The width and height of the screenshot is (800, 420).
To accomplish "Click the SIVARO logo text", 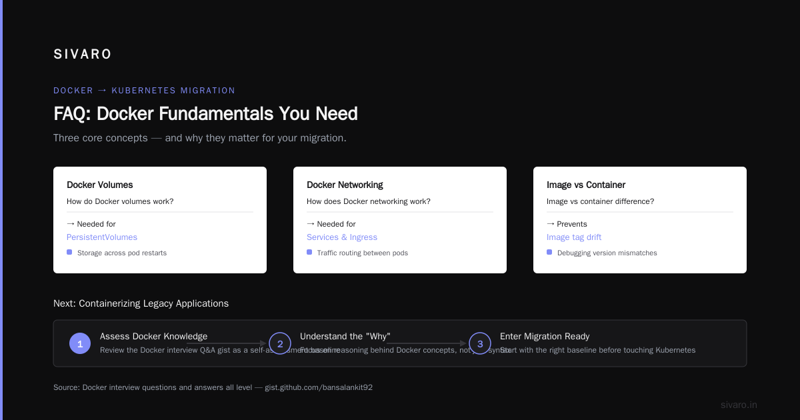I will [83, 54].
